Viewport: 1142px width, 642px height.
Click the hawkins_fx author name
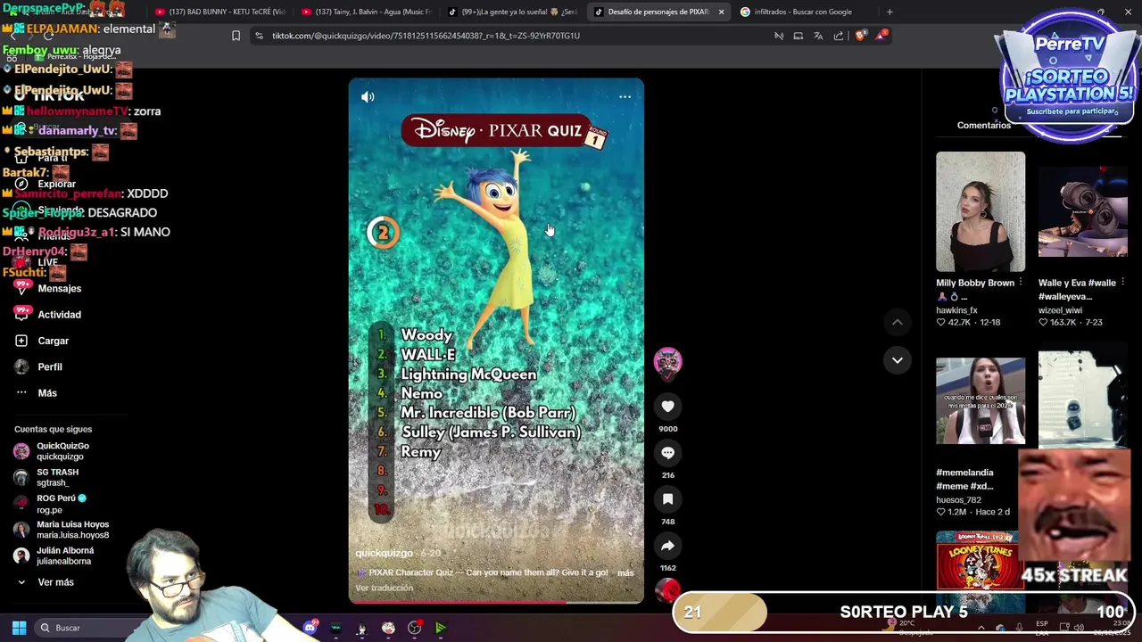tap(956, 310)
